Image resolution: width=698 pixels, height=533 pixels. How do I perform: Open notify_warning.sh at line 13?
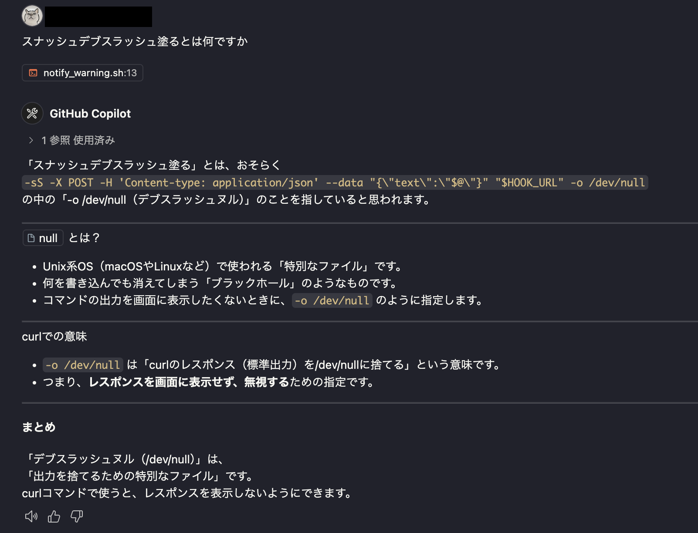pos(82,73)
